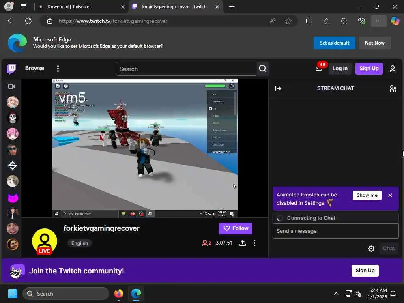The width and height of the screenshot is (404, 303).
Task: Toggle Edge split screen
Action: 309,21
